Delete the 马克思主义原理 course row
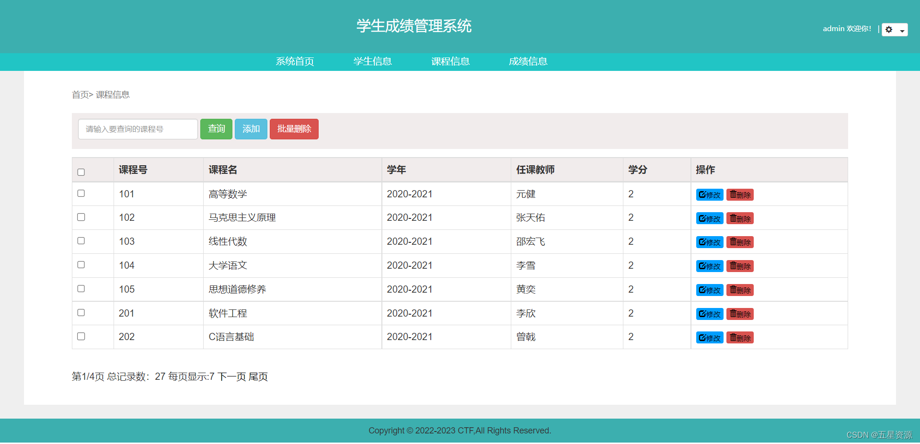Screen dimensions: 920x444 click(x=740, y=218)
